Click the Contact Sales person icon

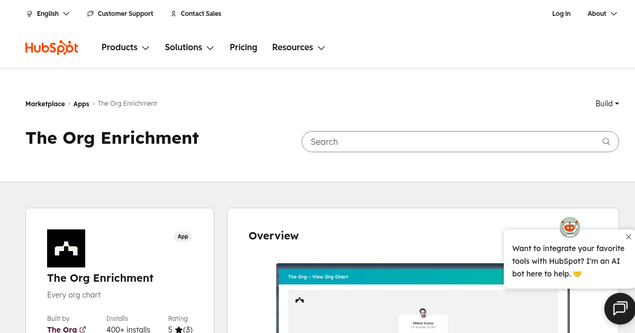(x=174, y=14)
